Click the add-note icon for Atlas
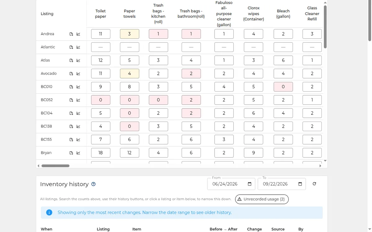The image size is (372, 232). tap(71, 60)
